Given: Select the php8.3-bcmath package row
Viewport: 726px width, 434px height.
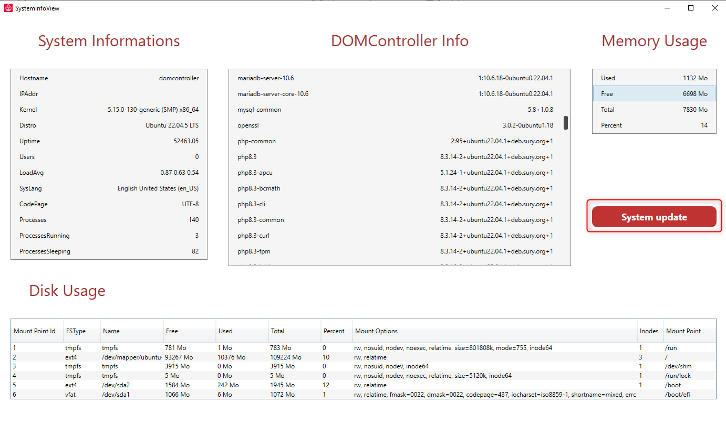Looking at the screenshot, I should pyautogui.click(x=395, y=188).
